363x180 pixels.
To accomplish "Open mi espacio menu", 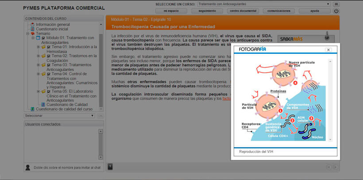I will 171,11.
